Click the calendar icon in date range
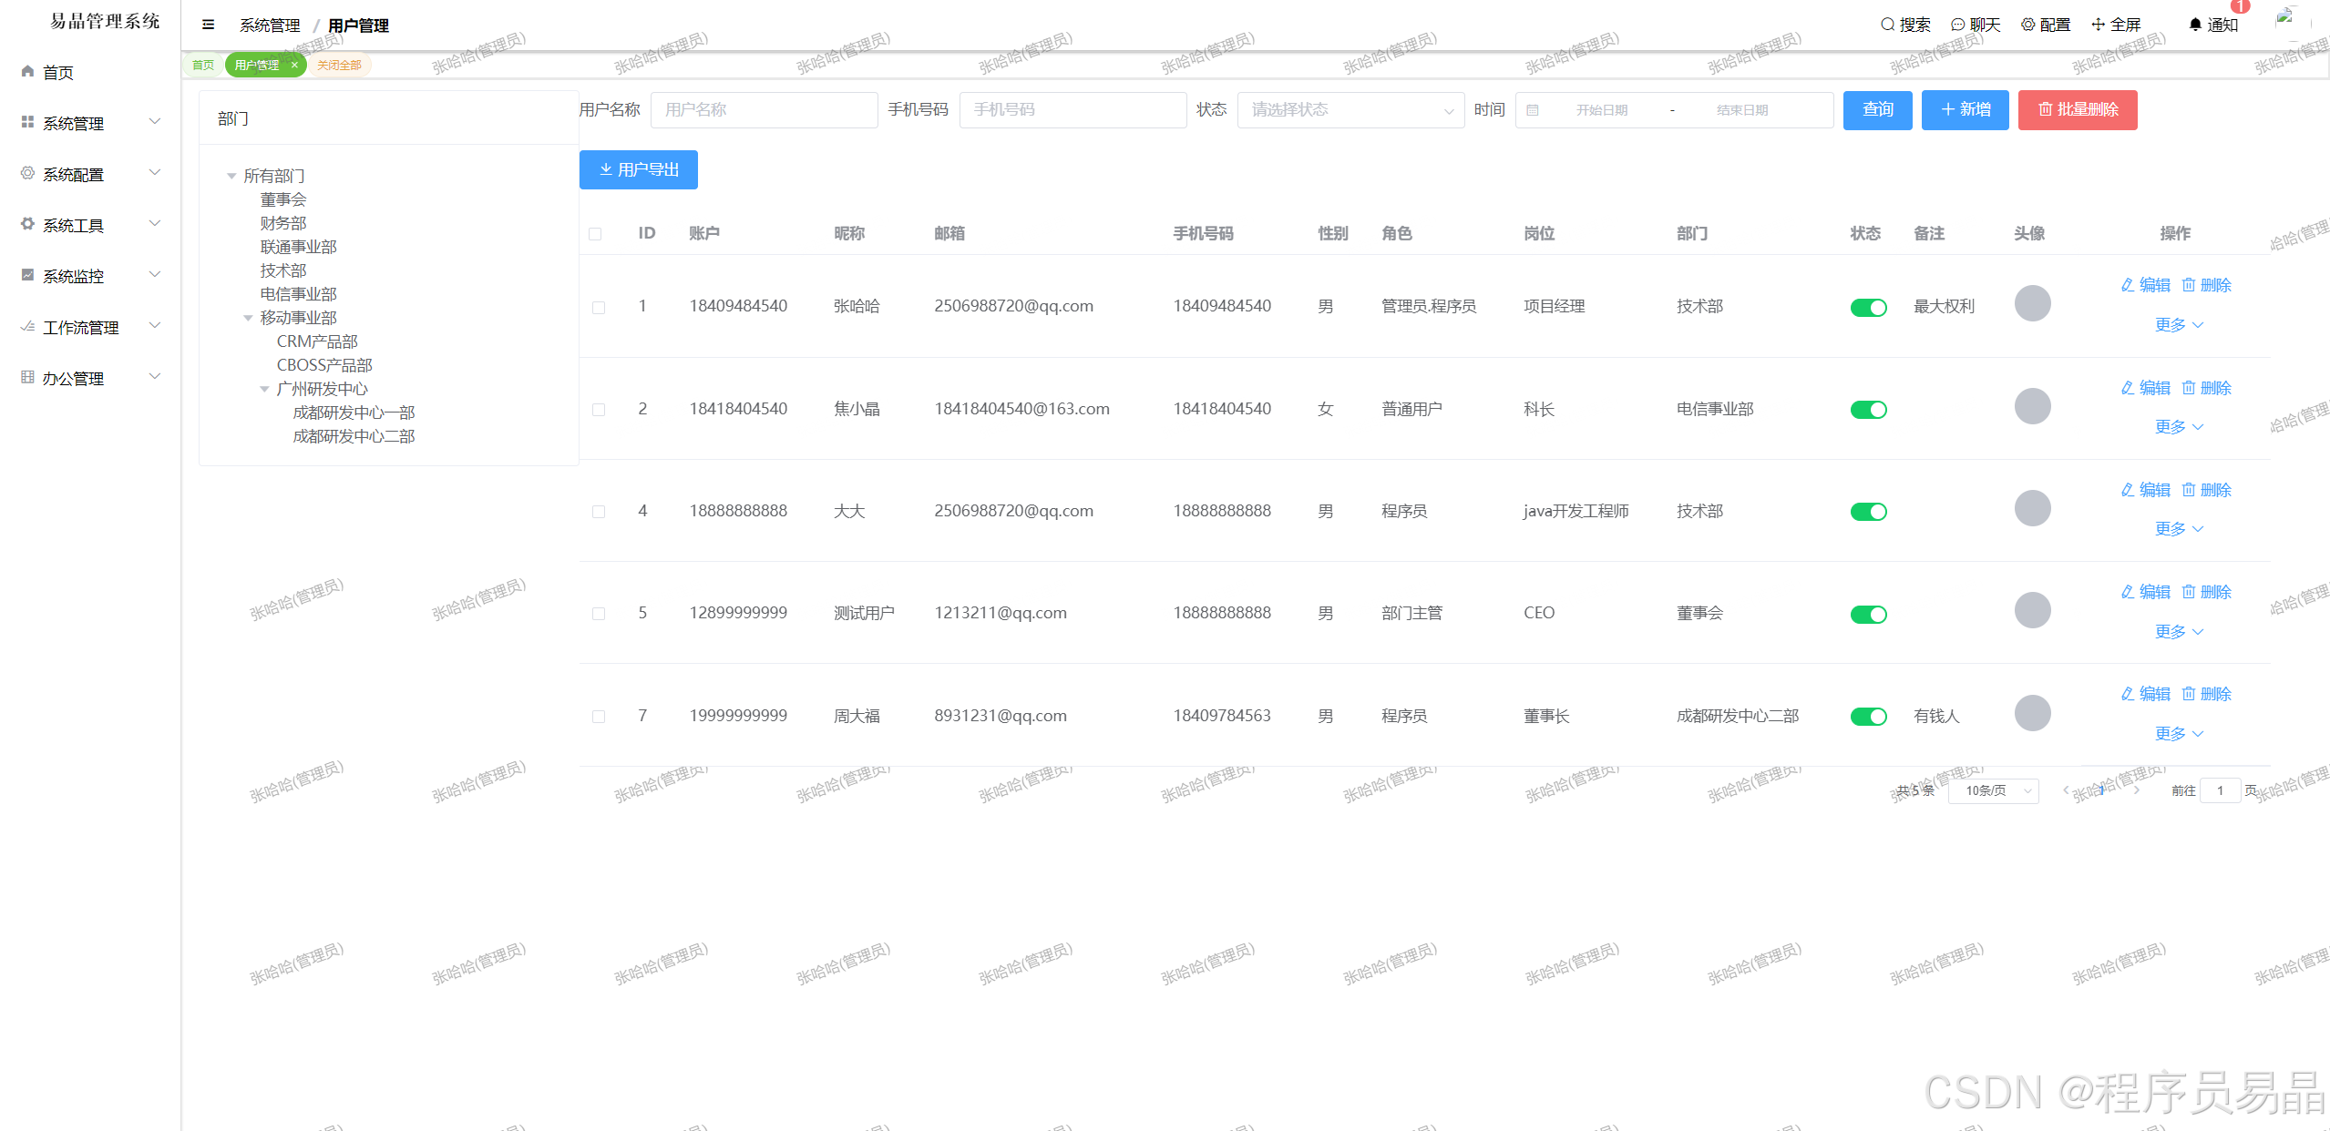Screen dimensions: 2330x1131 [1533, 110]
